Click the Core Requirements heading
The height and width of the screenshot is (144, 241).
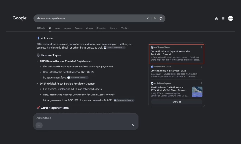[x=55, y=108]
